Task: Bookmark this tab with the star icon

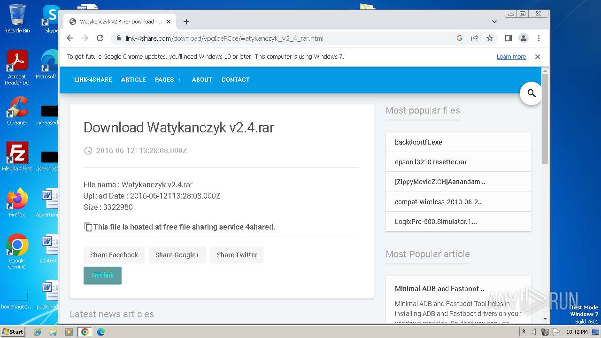Action: pos(490,38)
